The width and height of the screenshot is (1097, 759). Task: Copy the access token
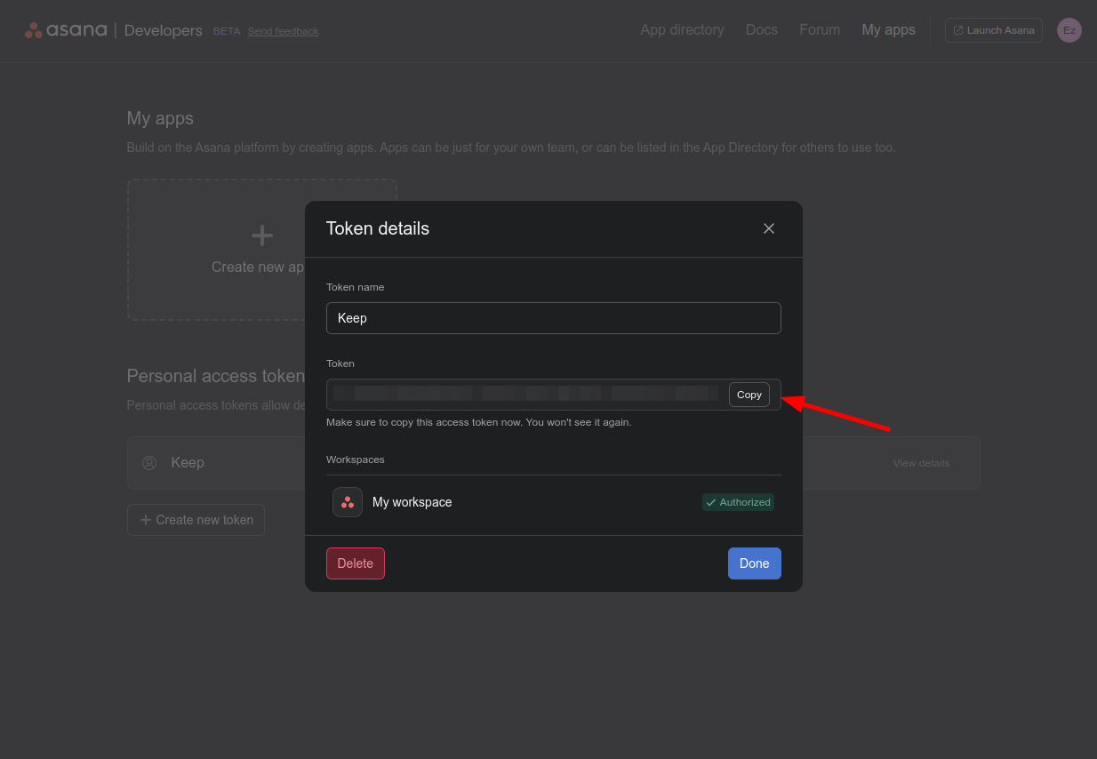point(749,395)
